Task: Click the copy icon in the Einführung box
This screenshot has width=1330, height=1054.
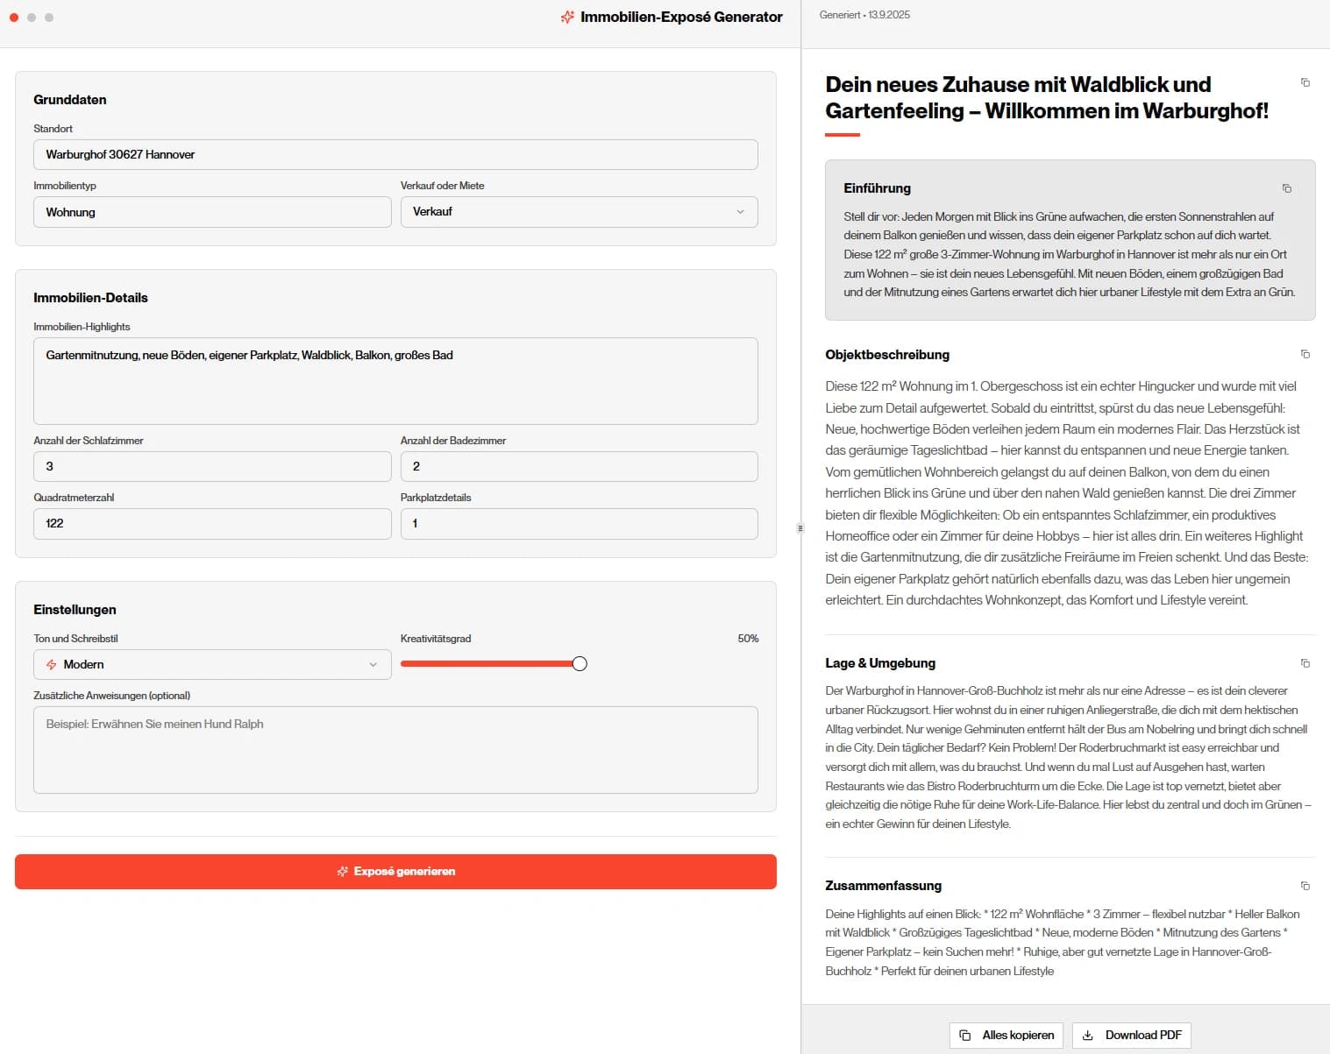Action: 1286,188
